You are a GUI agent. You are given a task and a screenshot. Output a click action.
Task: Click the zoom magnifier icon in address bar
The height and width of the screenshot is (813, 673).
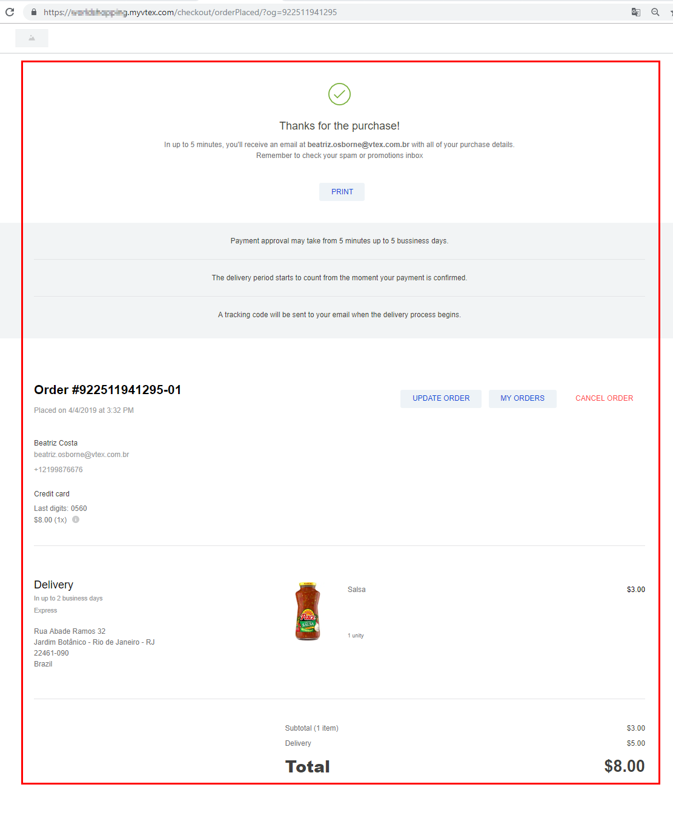[x=655, y=12]
